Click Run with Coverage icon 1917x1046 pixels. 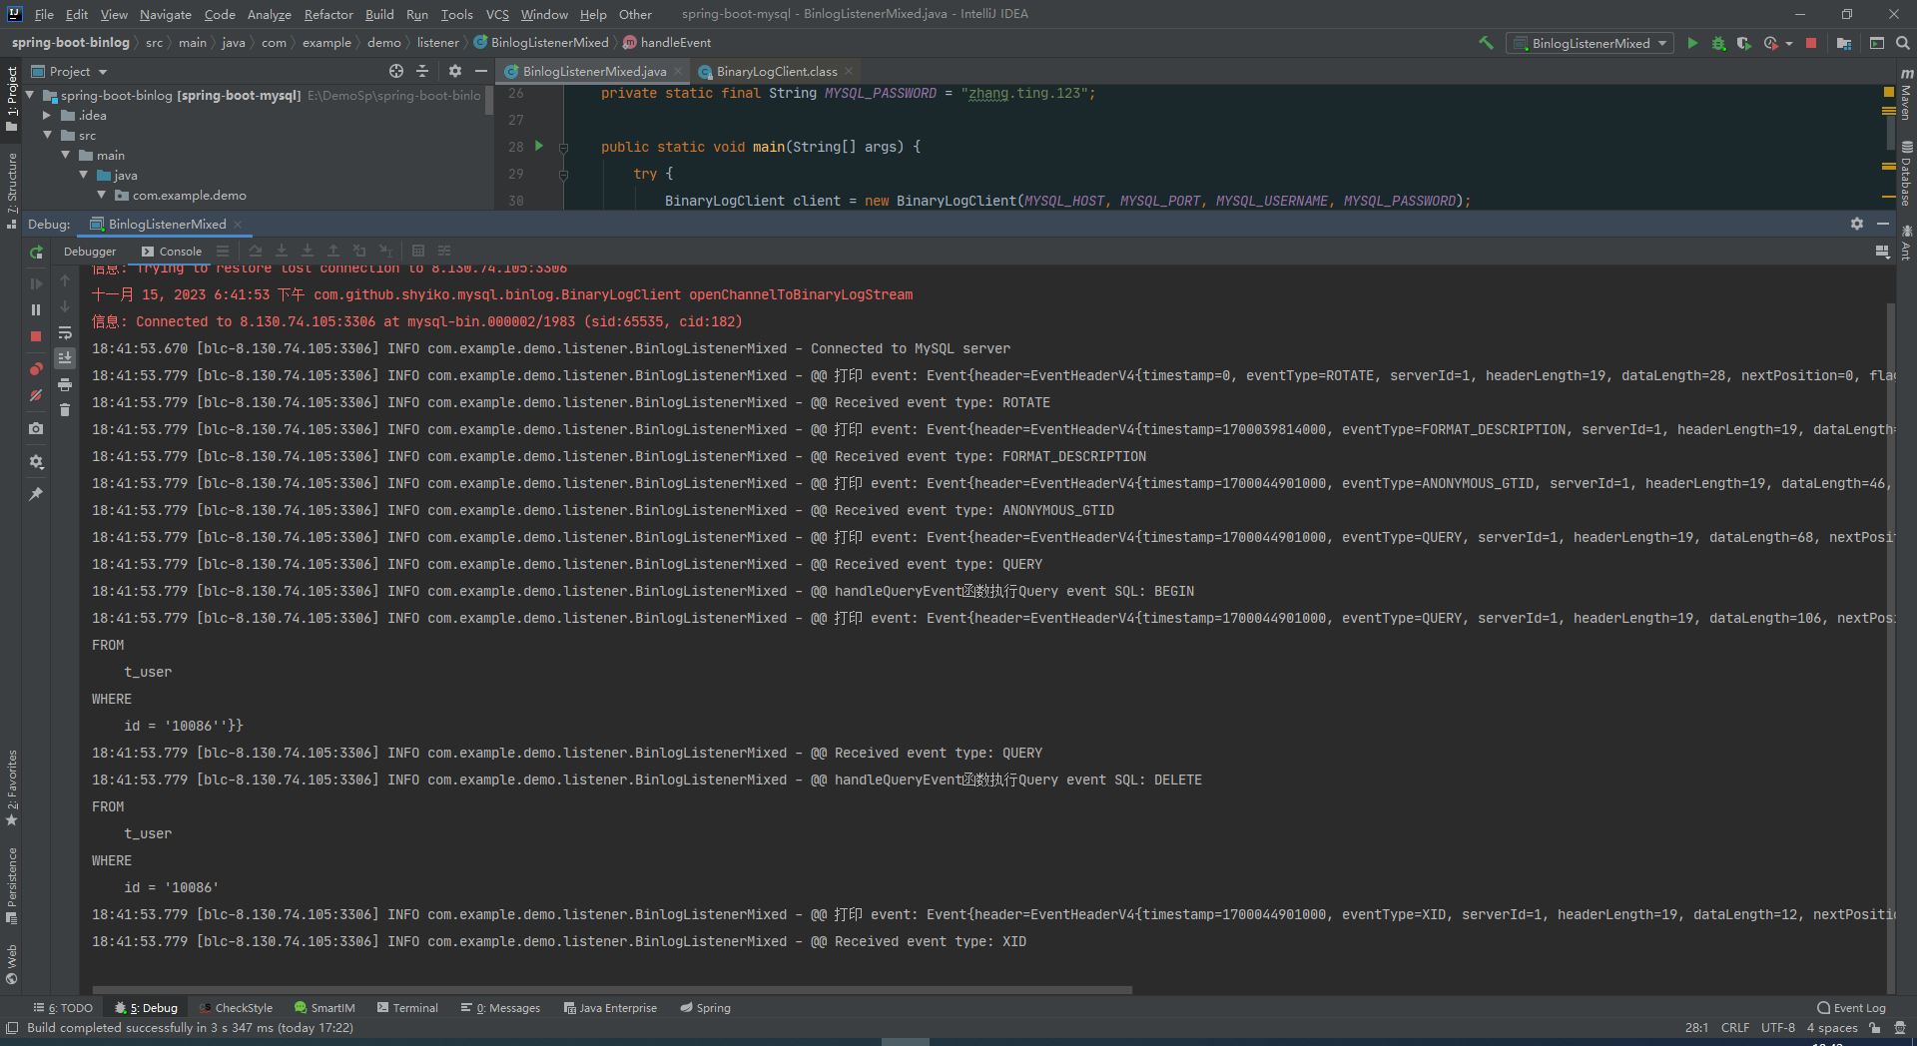1743,43
